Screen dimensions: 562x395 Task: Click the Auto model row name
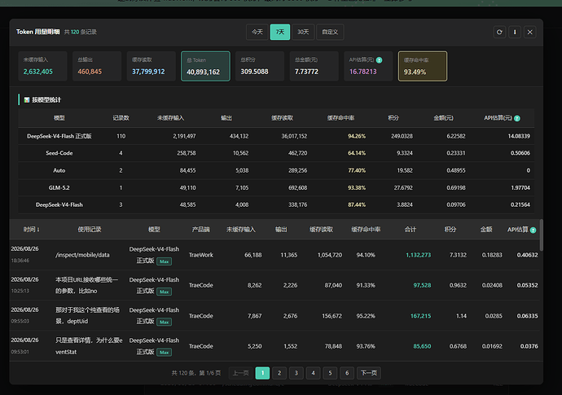pos(59,170)
